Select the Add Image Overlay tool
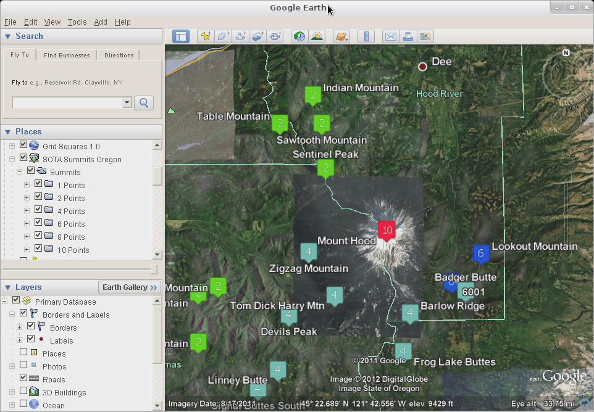The width and height of the screenshot is (594, 412). tap(258, 37)
